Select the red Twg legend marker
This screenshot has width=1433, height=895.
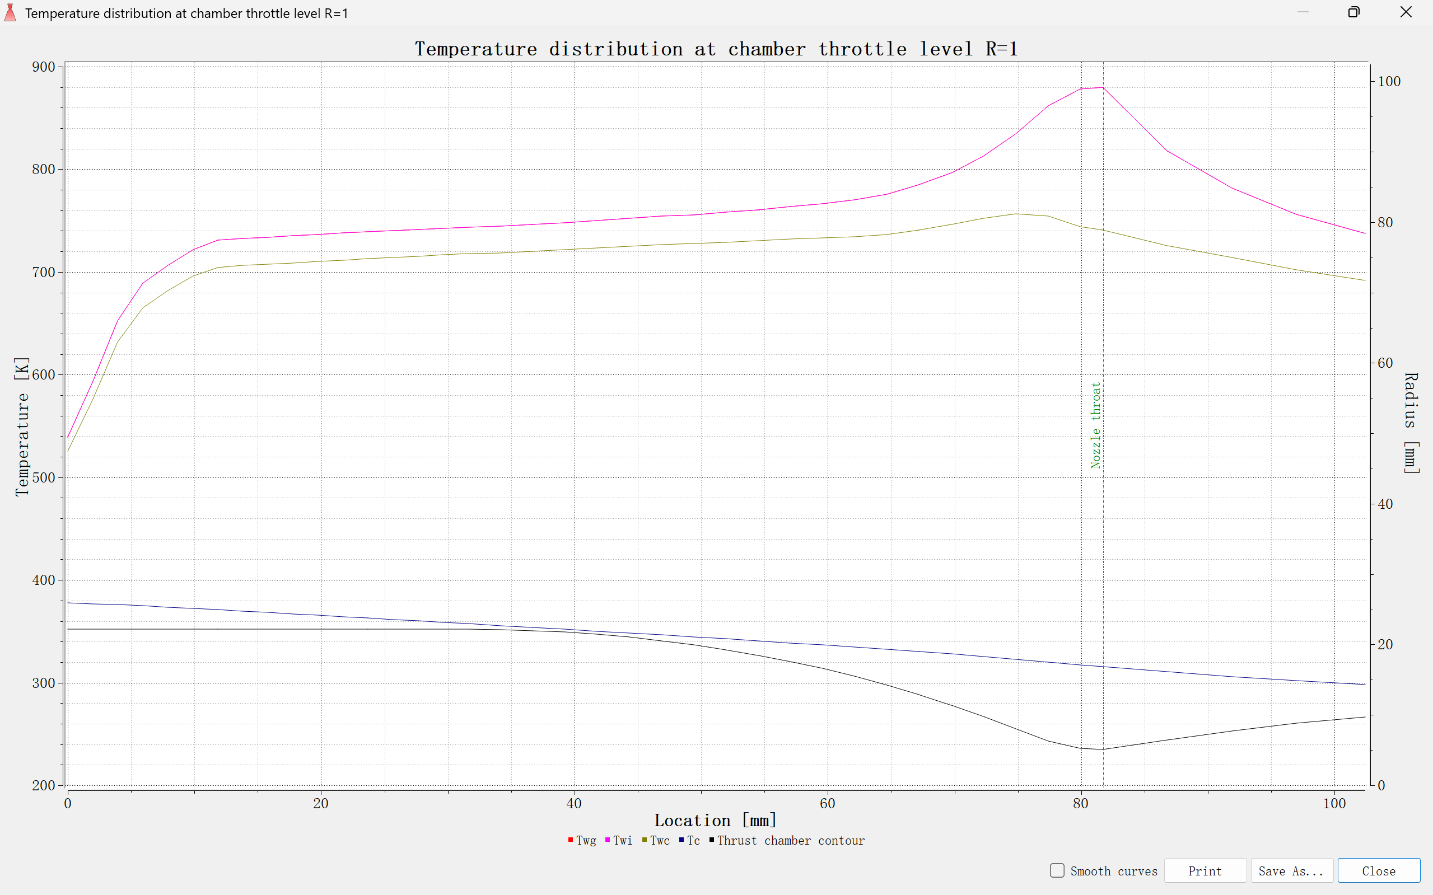[x=570, y=840]
